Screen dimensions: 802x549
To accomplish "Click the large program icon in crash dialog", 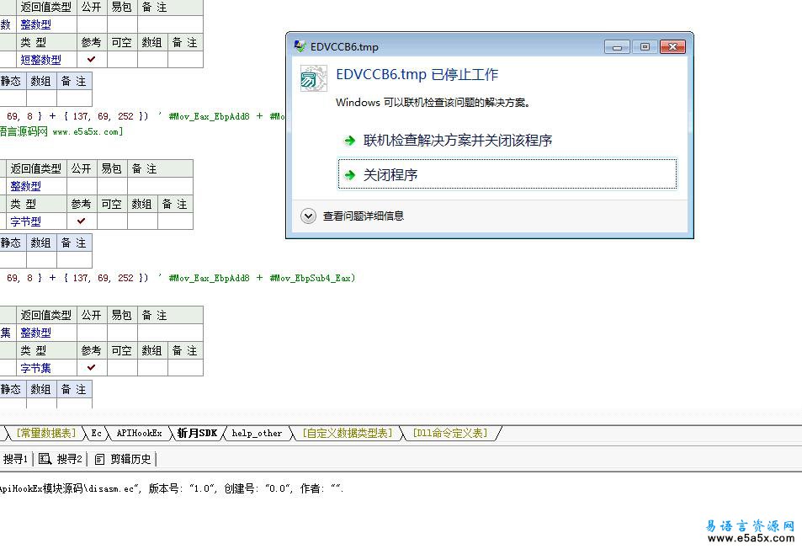I will 313,78.
